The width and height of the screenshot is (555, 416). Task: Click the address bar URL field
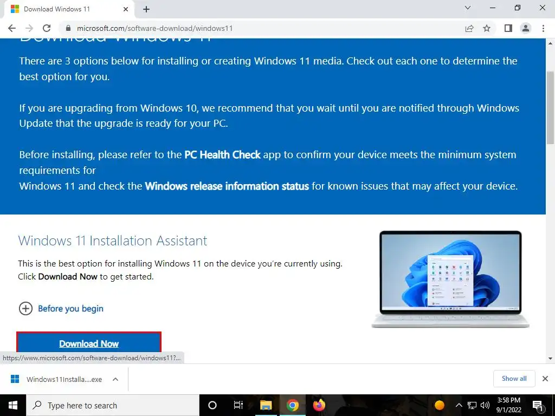pyautogui.click(x=261, y=28)
